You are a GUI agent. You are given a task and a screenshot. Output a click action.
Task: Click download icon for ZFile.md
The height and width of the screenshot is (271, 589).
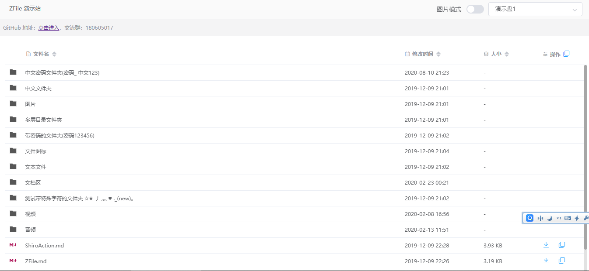(x=546, y=261)
